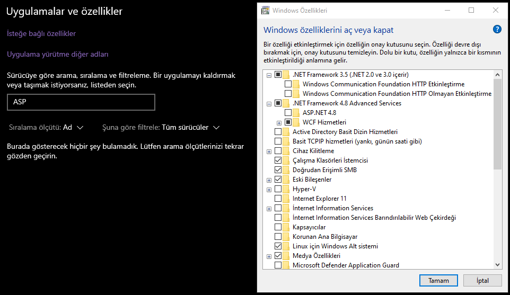Click the feature list scrollbar thumb
510x295 pixels.
point(497,124)
